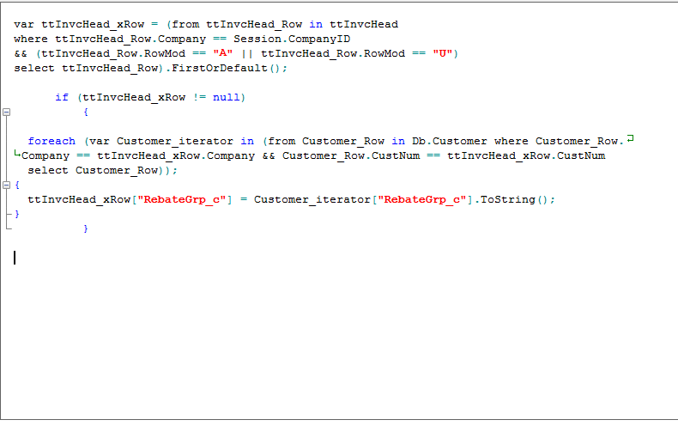The image size is (678, 426).
Task: Click the 'select Customer_Row));' line
Action: (x=102, y=171)
